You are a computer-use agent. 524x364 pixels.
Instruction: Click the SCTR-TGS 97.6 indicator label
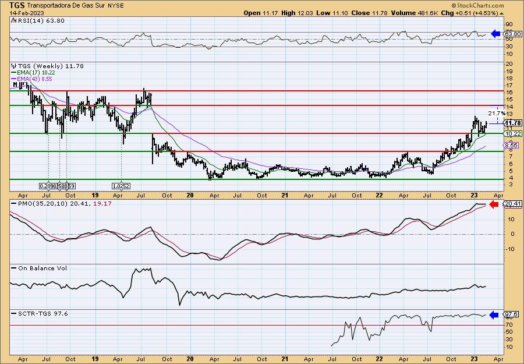(42, 313)
